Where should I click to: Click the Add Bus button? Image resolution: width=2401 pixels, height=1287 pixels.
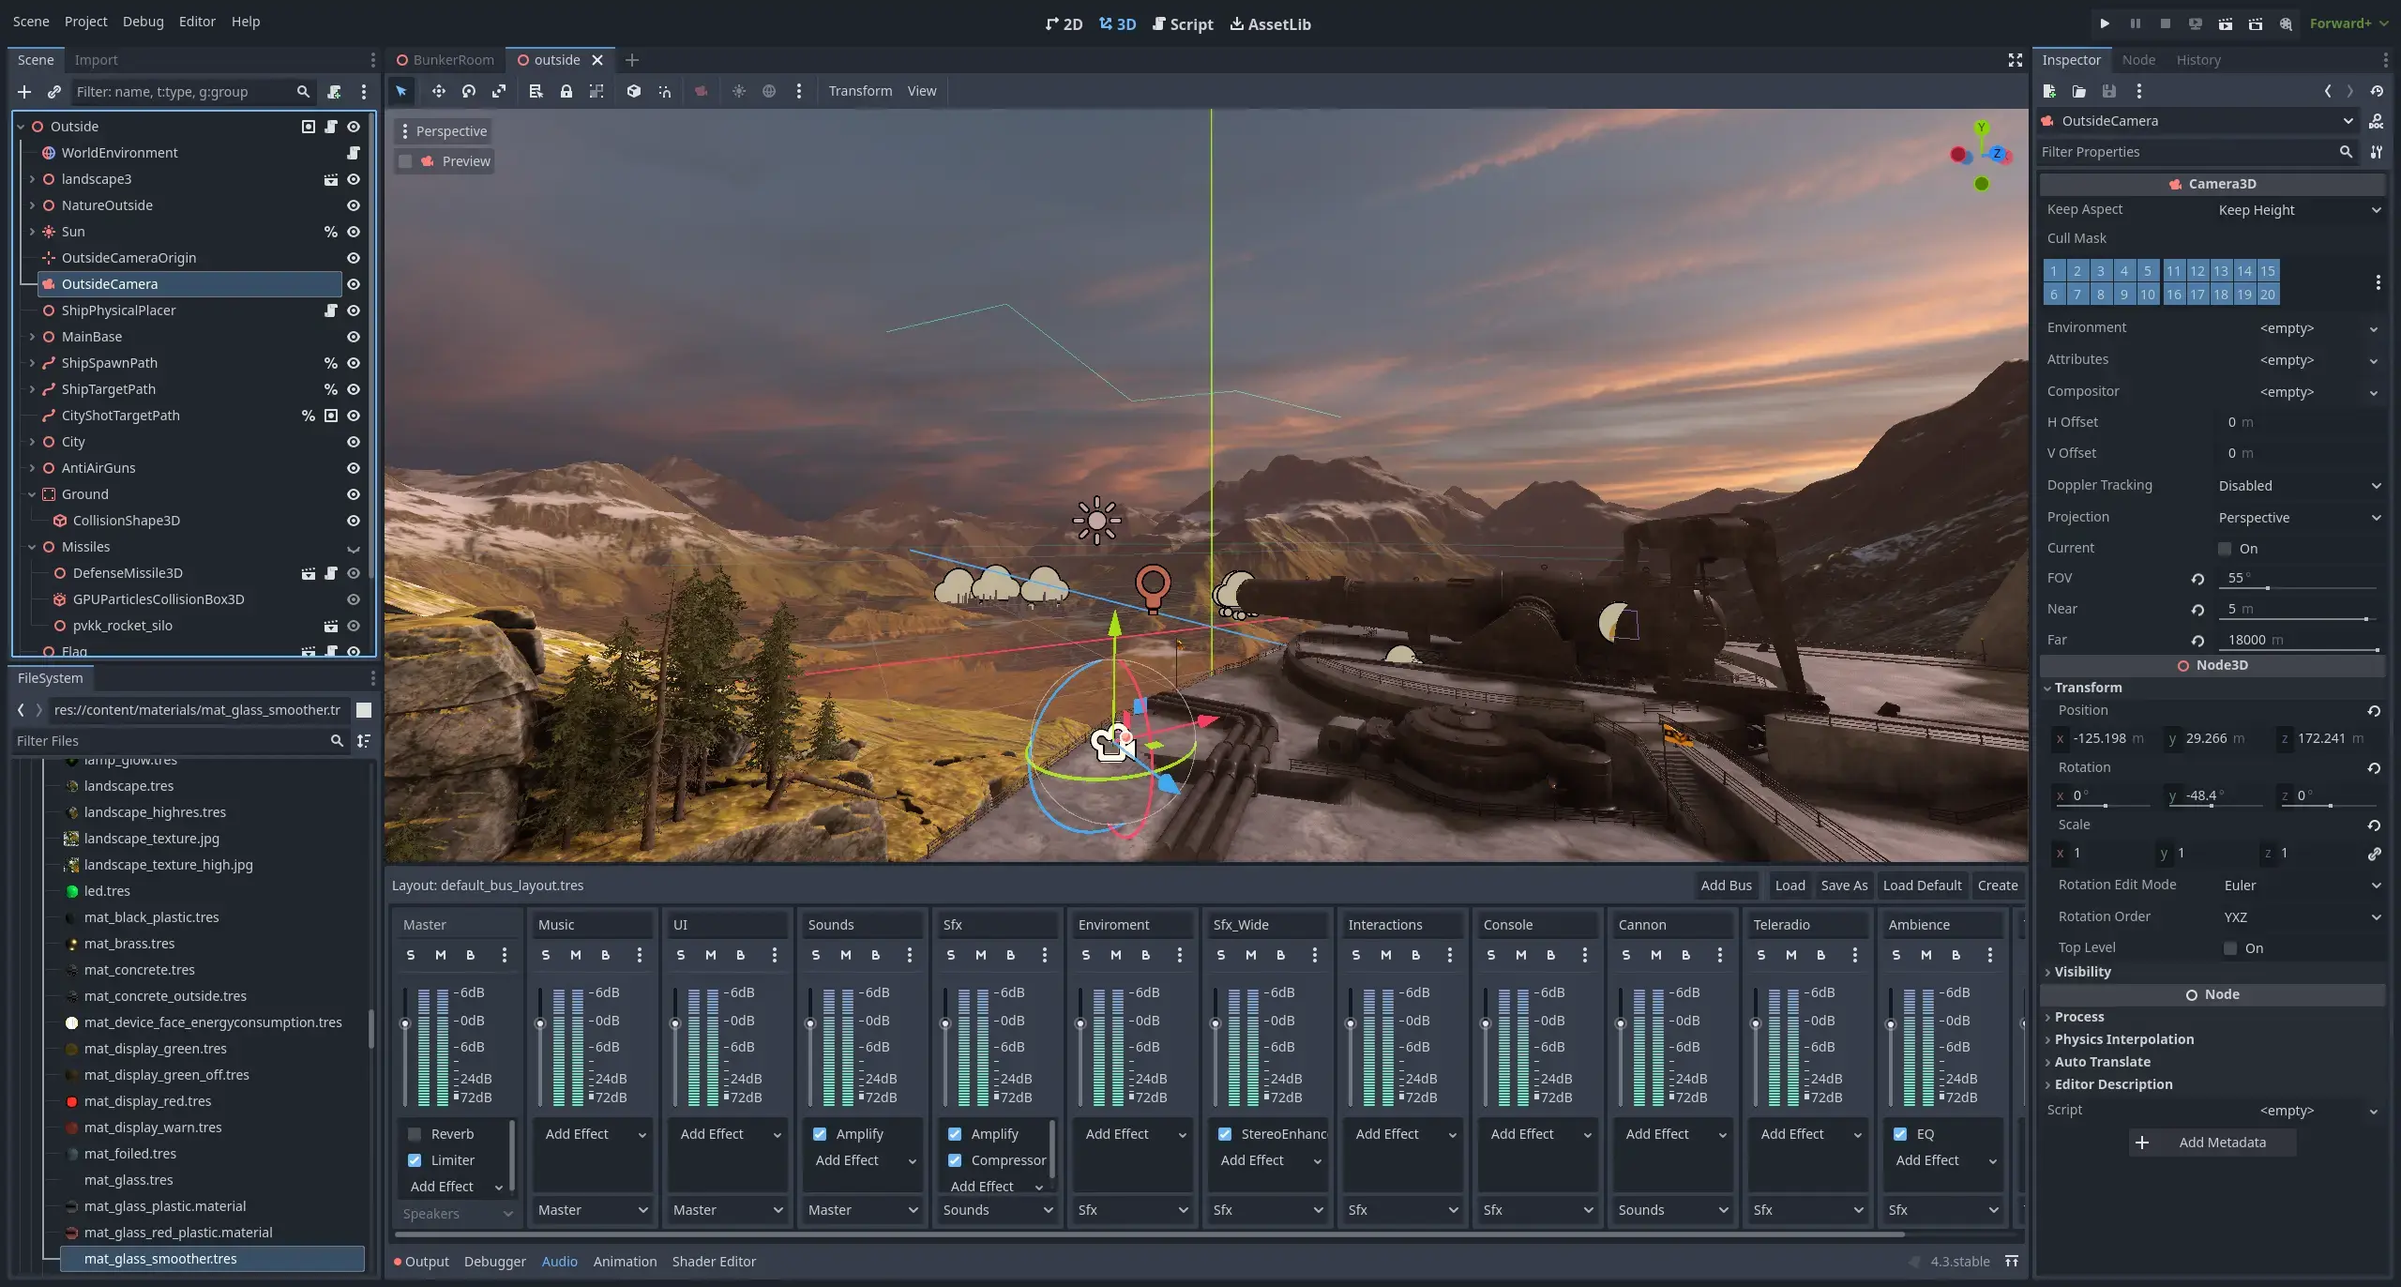pyautogui.click(x=1726, y=886)
